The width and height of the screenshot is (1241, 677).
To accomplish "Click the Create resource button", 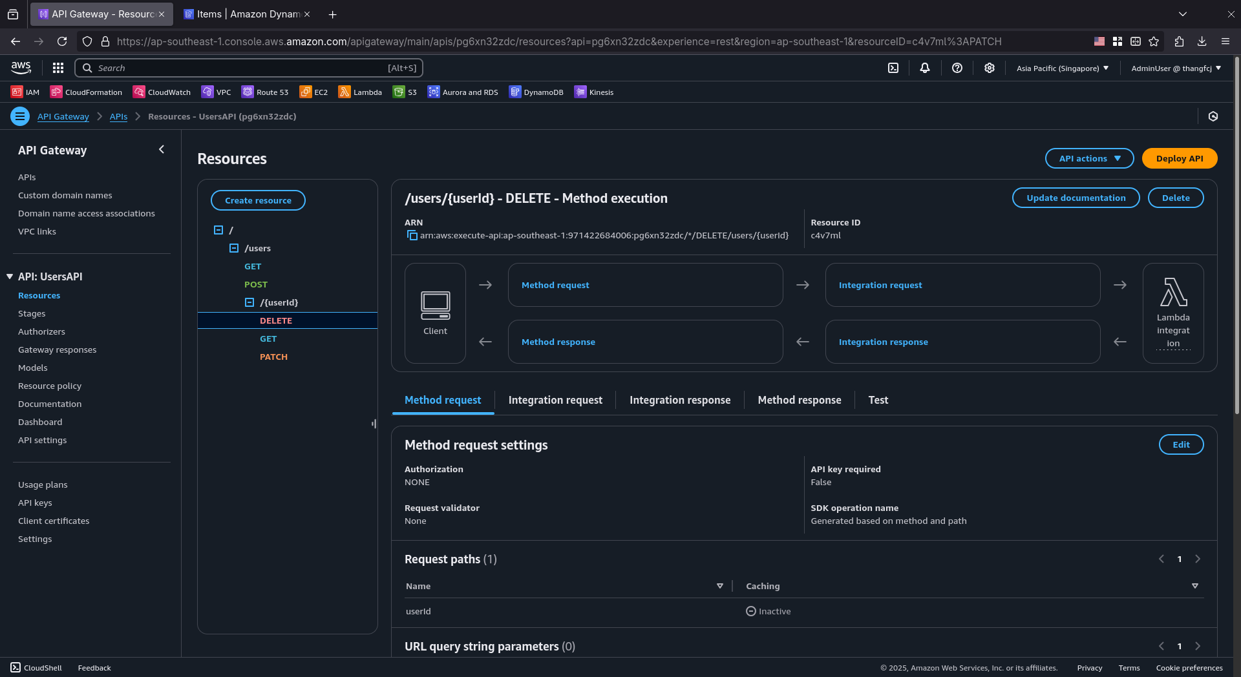I will 258,200.
